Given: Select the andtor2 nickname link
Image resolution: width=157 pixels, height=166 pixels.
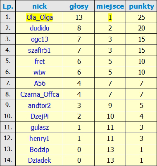Looking at the screenshot, I should 39,105.
